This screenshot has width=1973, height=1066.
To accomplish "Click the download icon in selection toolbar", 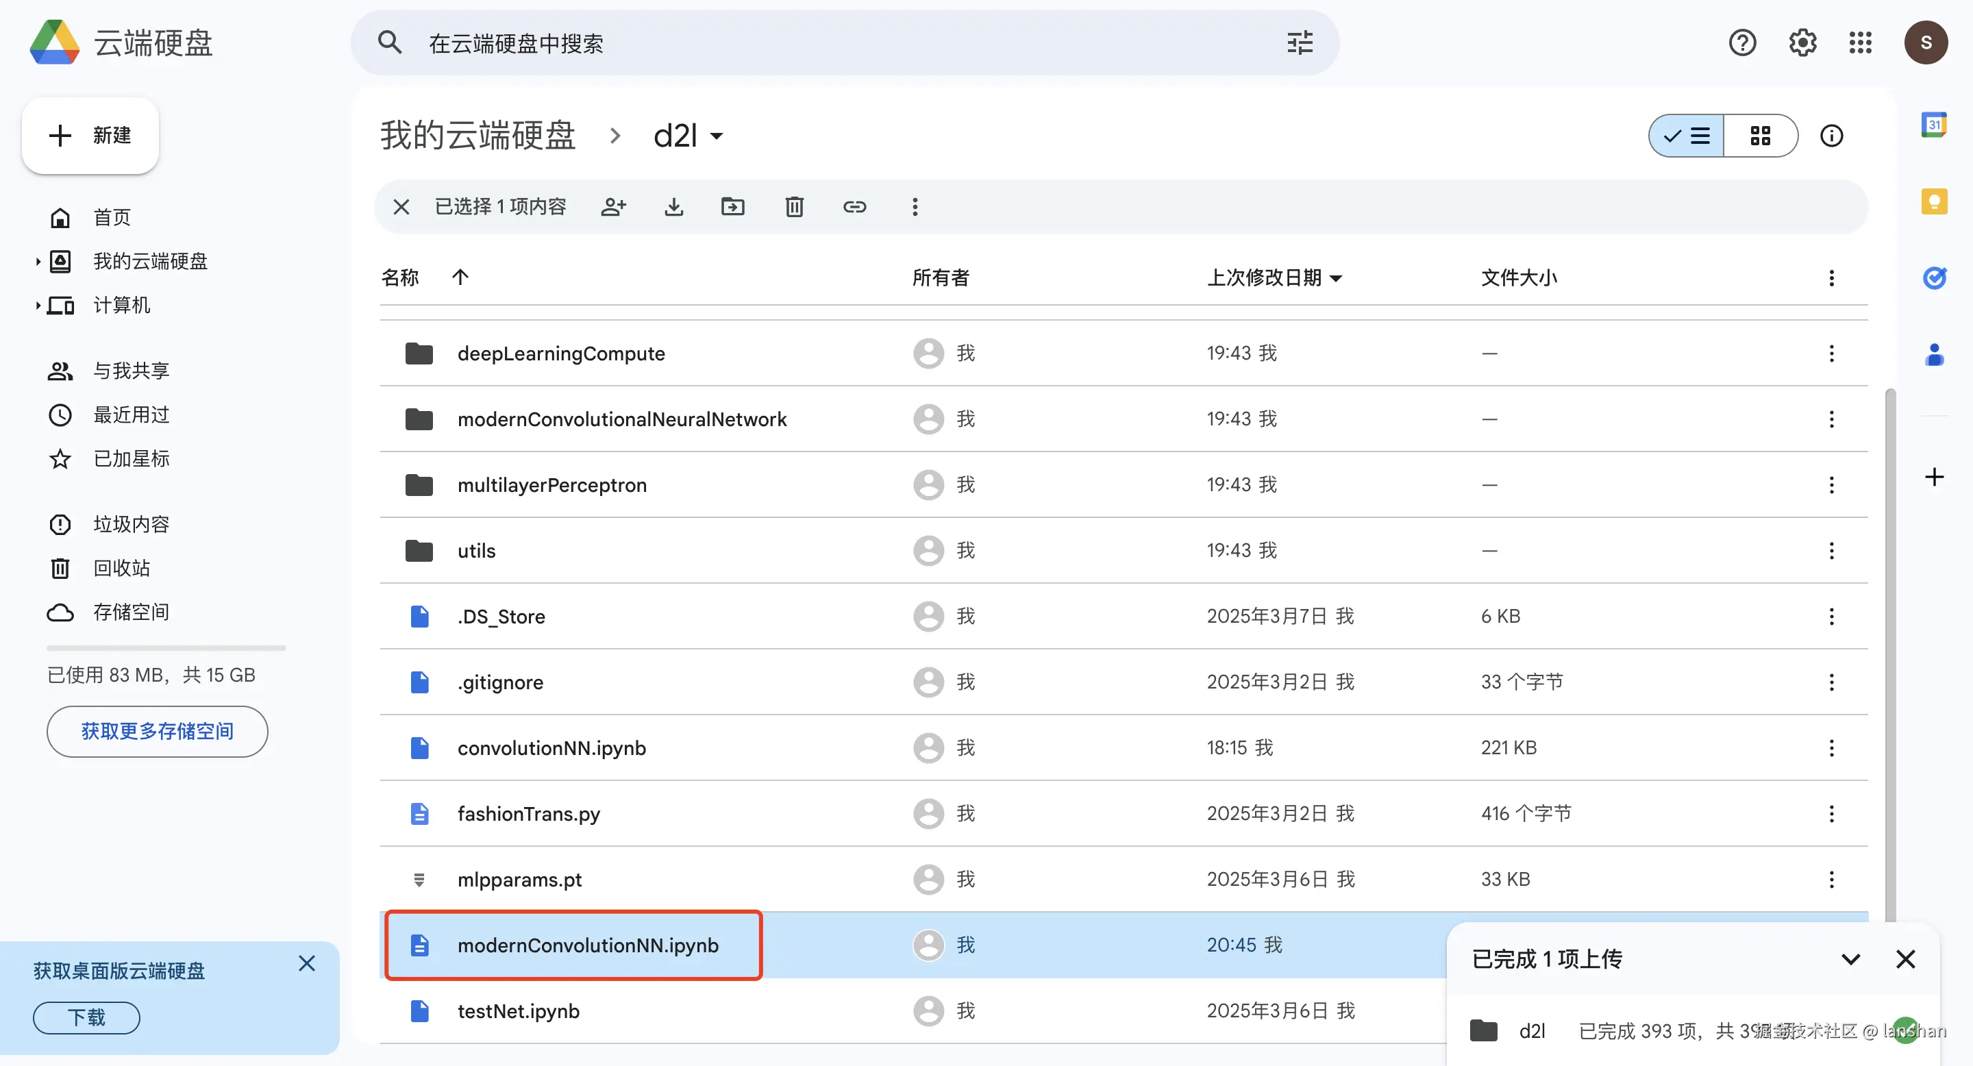I will pyautogui.click(x=673, y=207).
